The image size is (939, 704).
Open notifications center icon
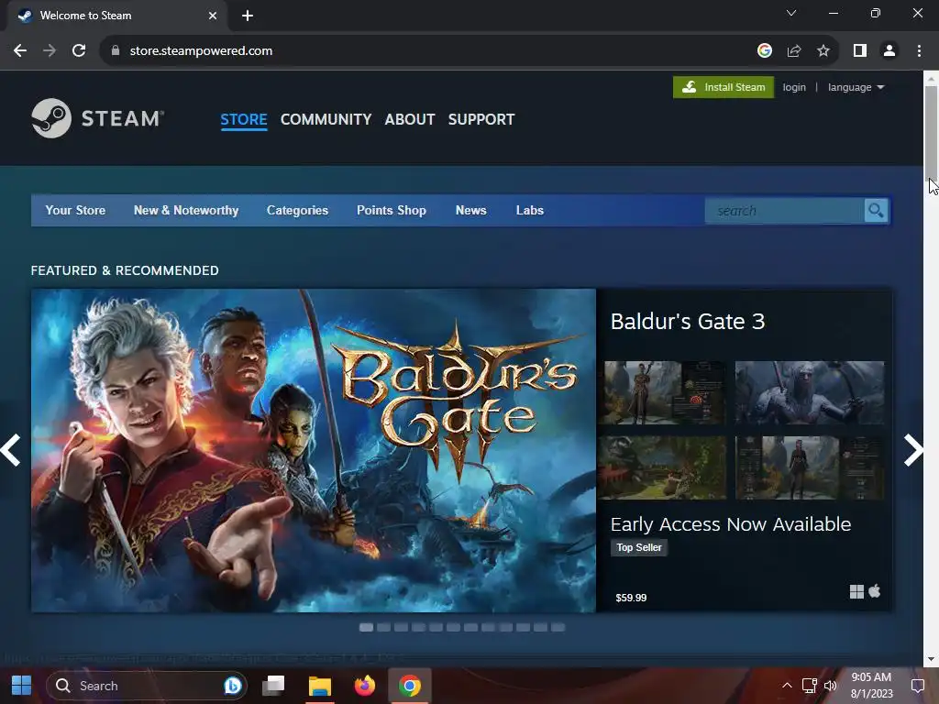(917, 686)
